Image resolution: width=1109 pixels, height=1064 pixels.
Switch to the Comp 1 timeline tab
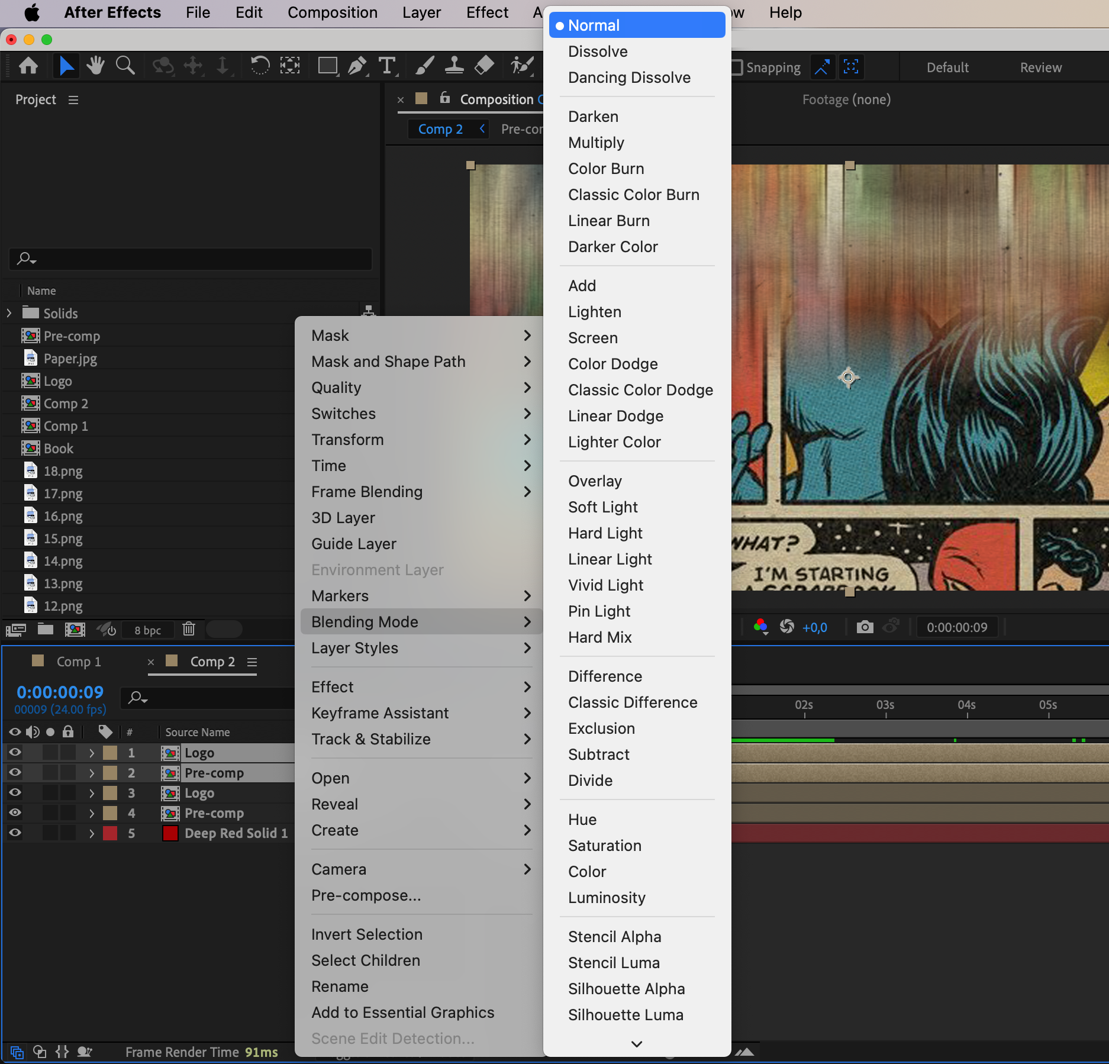coord(79,662)
